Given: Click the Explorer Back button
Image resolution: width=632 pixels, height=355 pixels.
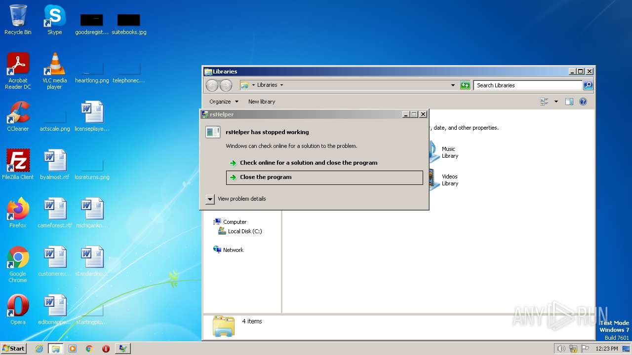Looking at the screenshot, I should coord(212,85).
